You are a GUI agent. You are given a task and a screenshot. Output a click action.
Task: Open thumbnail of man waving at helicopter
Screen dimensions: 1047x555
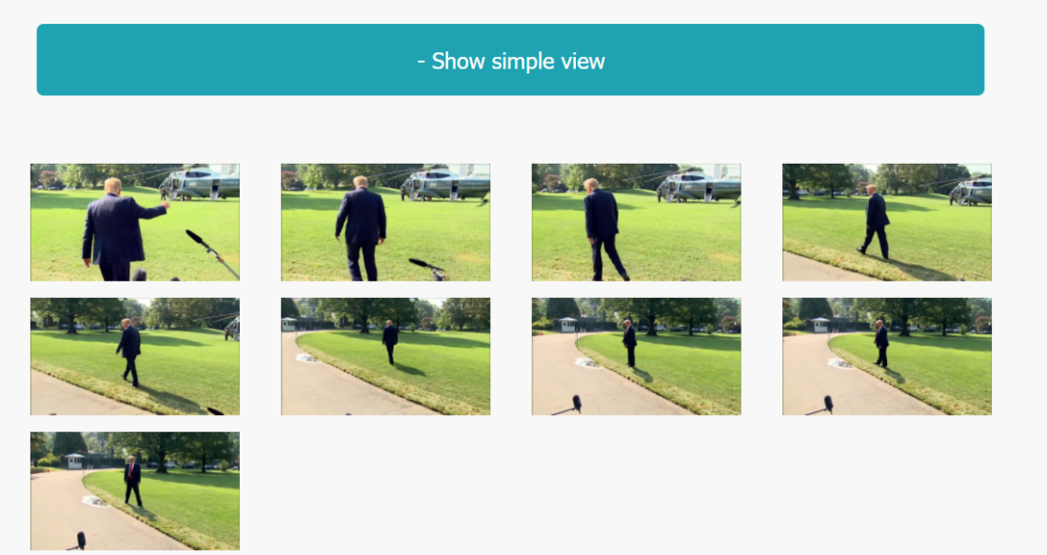[x=135, y=222]
